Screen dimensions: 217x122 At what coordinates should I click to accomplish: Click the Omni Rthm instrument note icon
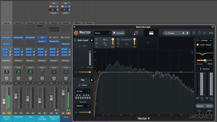[18, 72]
